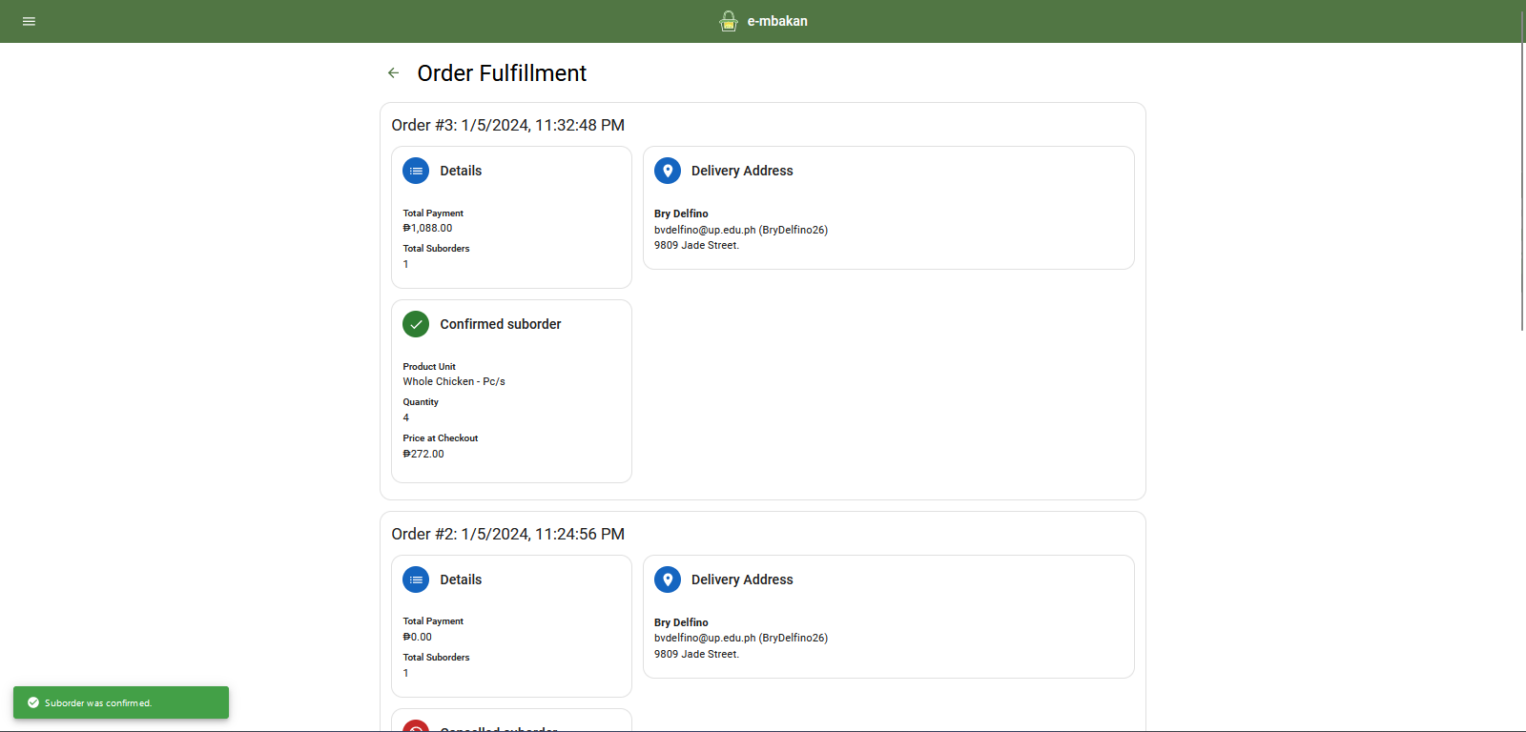The height and width of the screenshot is (732, 1526).
Task: Click the green check icon of Confirmed suborder
Action: pyautogui.click(x=416, y=324)
